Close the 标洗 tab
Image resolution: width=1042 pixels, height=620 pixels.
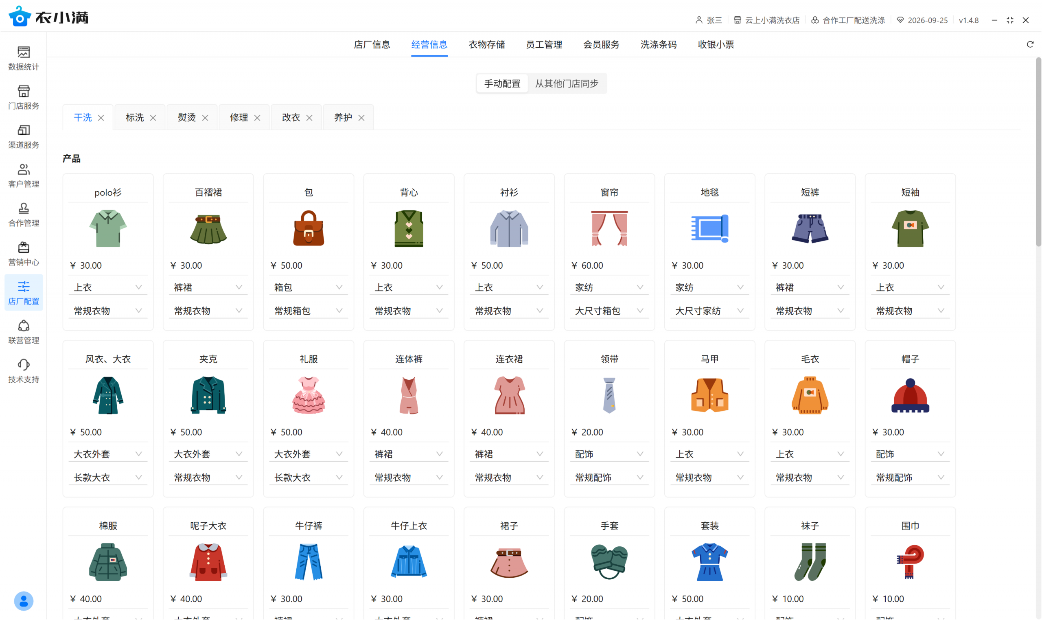pyautogui.click(x=153, y=118)
